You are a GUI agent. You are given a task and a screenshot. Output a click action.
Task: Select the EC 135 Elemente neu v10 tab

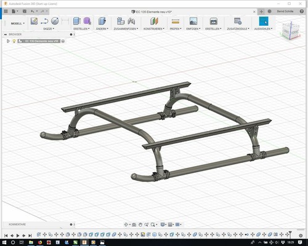(x=152, y=12)
